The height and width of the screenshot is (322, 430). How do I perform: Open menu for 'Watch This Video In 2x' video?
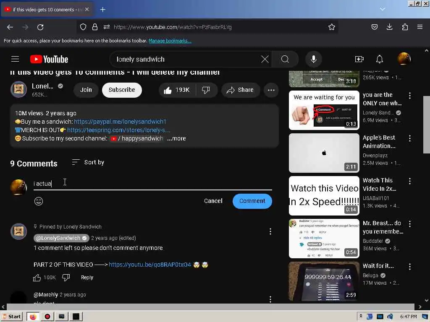point(410,181)
